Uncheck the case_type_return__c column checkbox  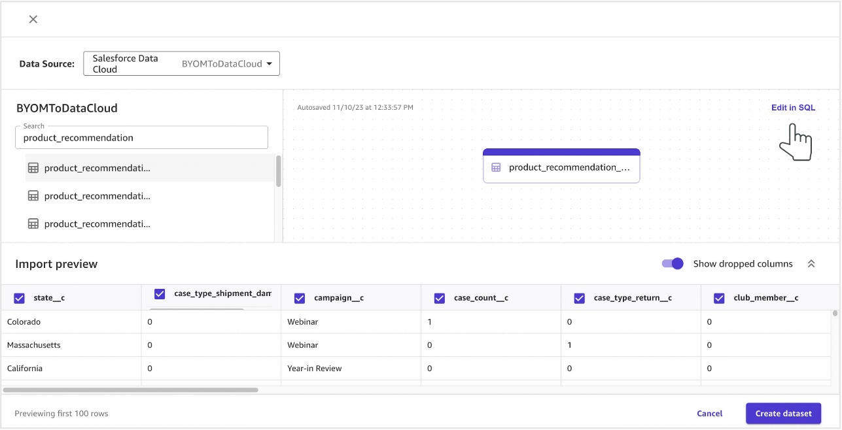pos(579,299)
